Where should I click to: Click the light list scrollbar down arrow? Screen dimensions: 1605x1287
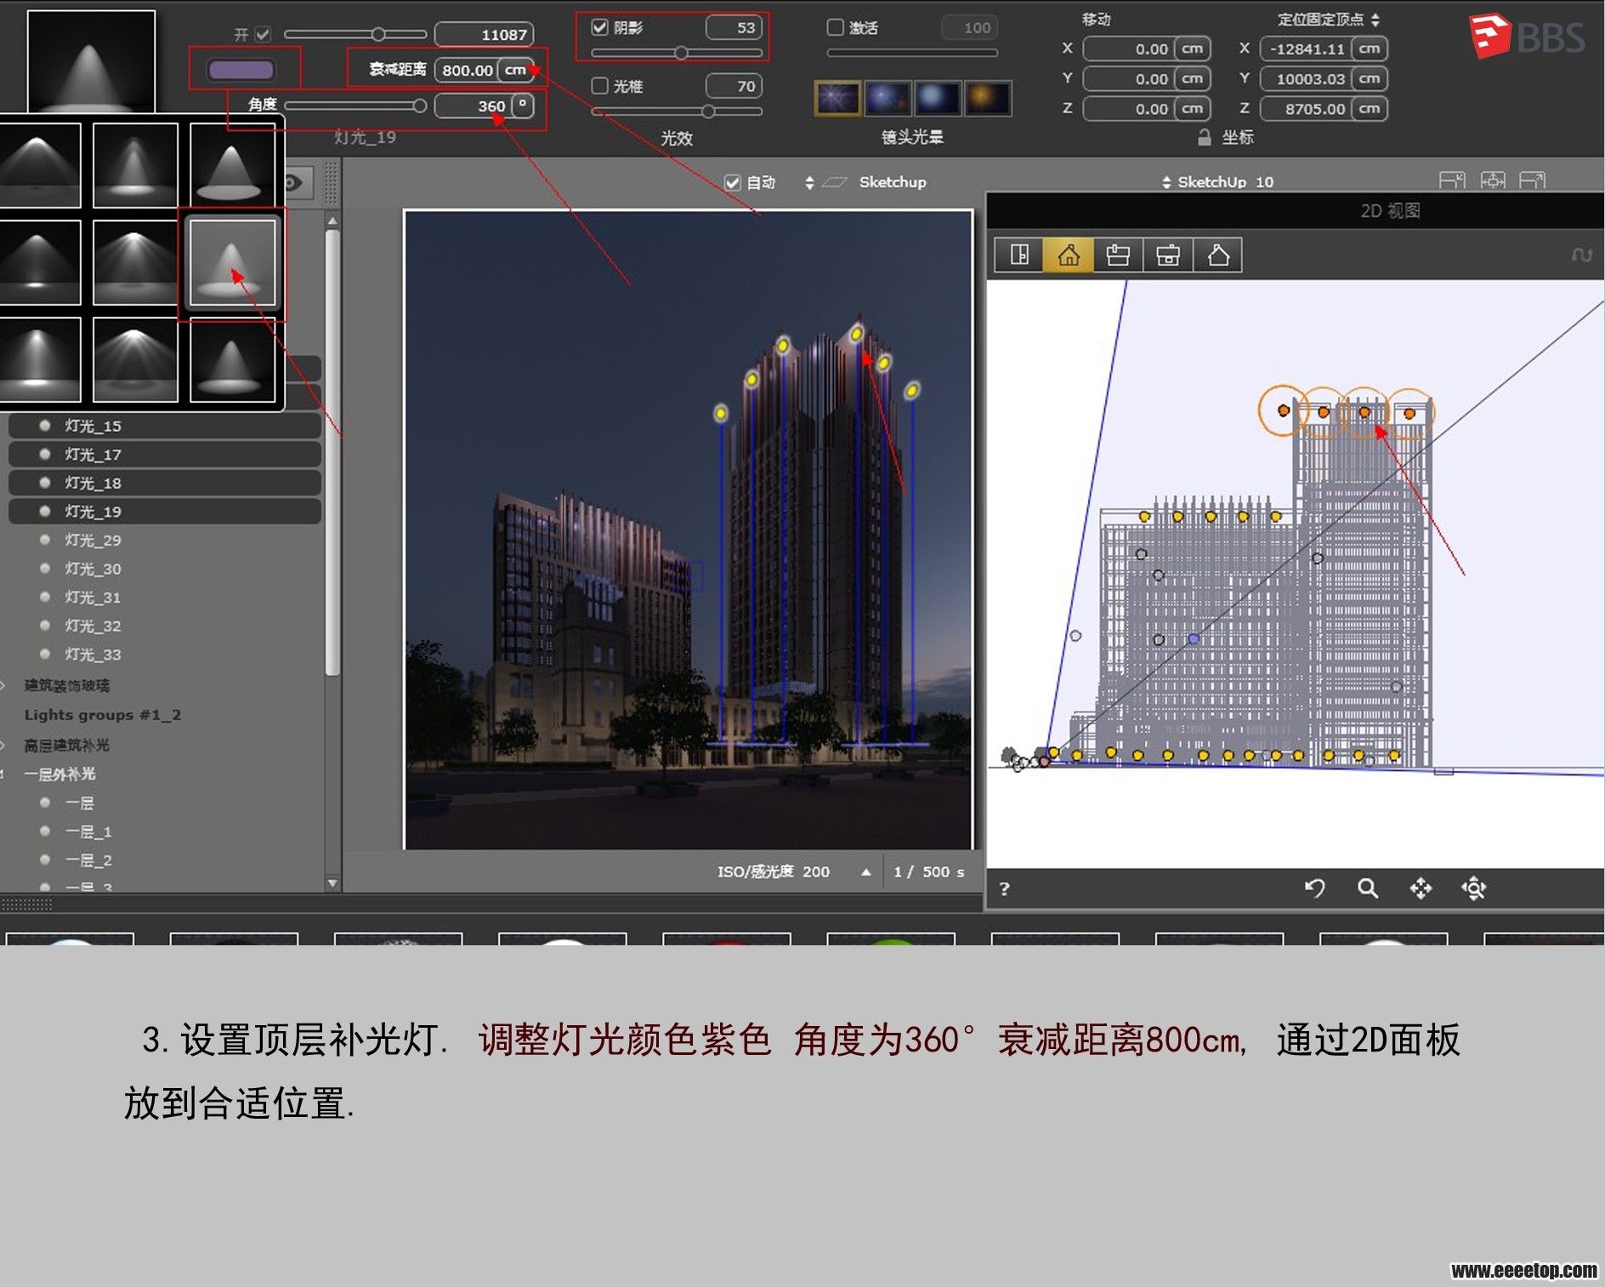click(x=332, y=883)
